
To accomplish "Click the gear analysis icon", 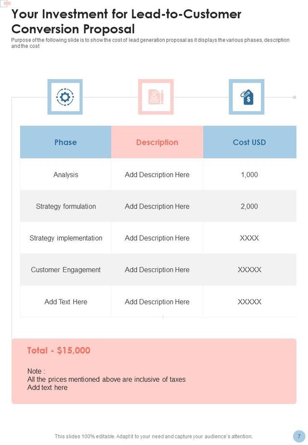I will pos(65,97).
